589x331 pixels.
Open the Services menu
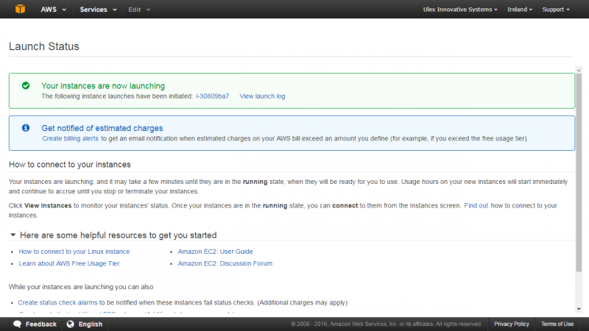coord(98,10)
